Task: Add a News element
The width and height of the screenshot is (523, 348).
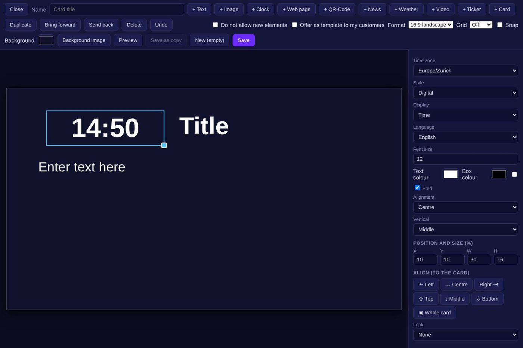Action: (x=372, y=9)
